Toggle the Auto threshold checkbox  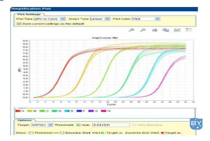[78, 125]
